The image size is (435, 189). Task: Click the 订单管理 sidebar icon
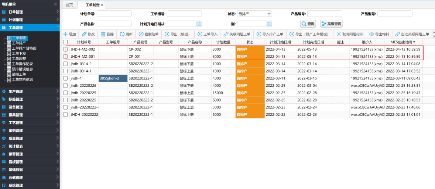tap(4, 12)
